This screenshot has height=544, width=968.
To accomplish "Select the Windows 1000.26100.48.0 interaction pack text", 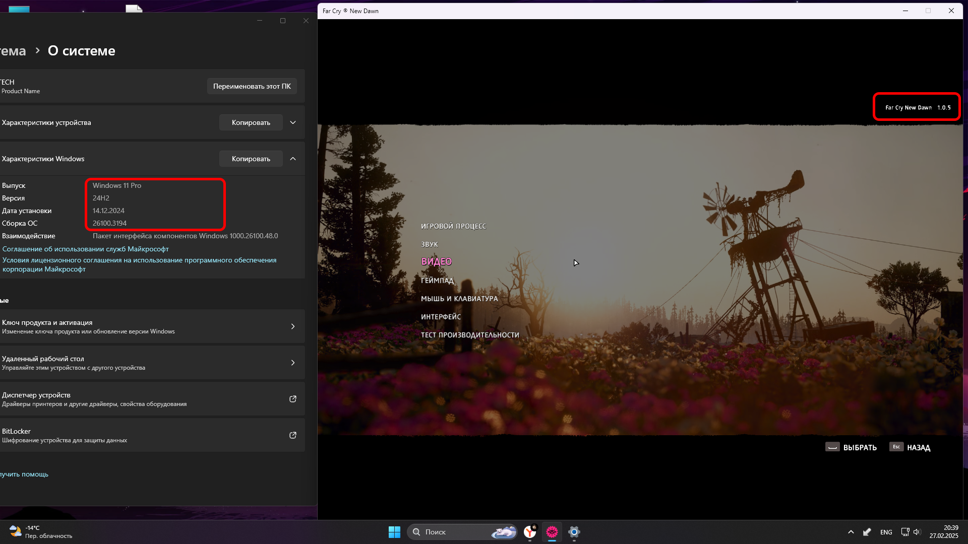I will [x=185, y=236].
